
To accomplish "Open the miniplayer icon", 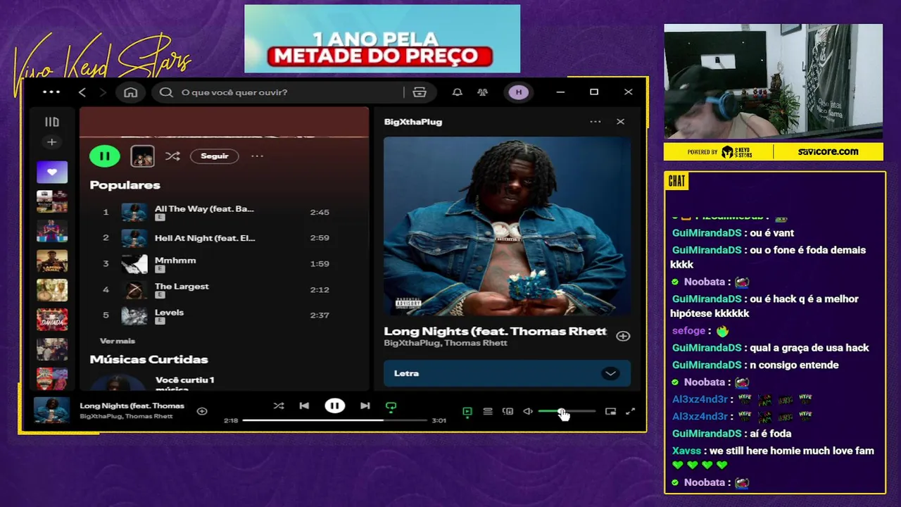I will coord(610,411).
